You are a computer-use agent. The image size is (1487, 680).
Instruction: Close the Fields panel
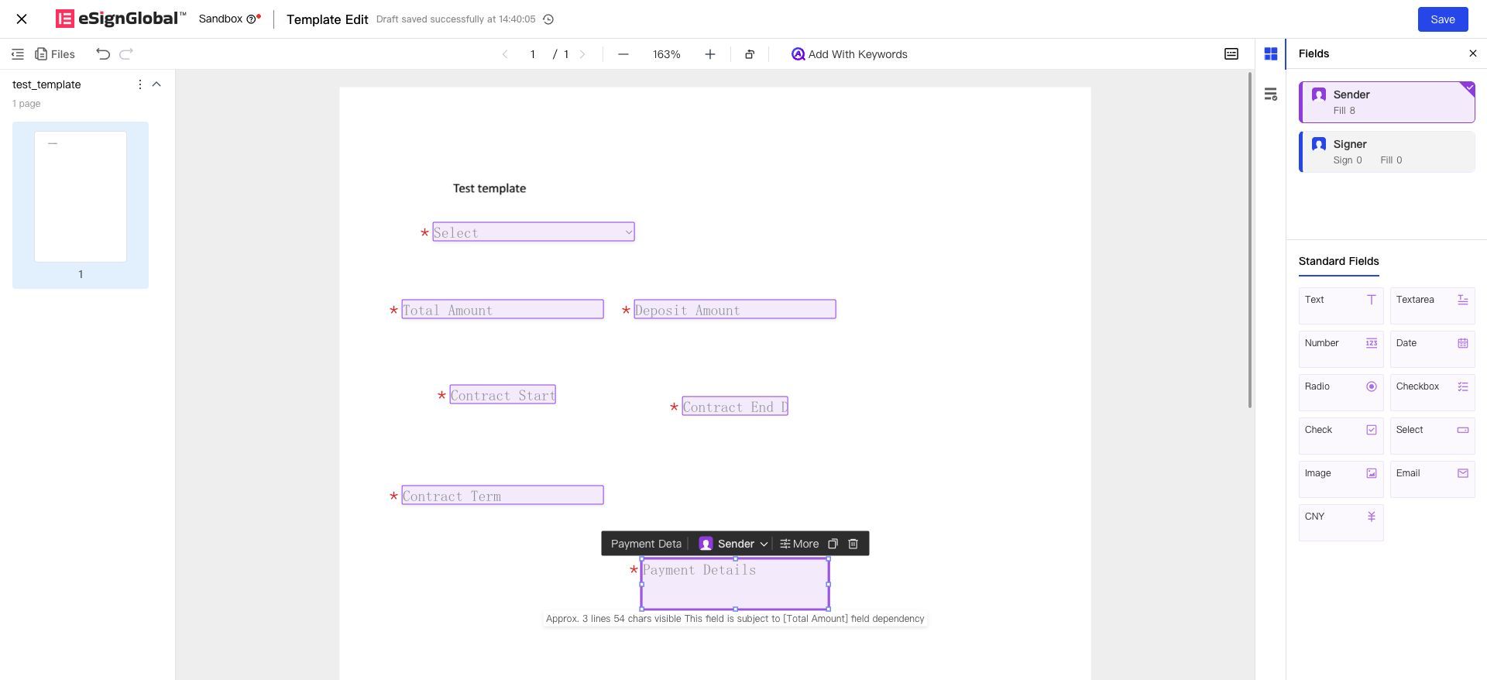point(1473,54)
